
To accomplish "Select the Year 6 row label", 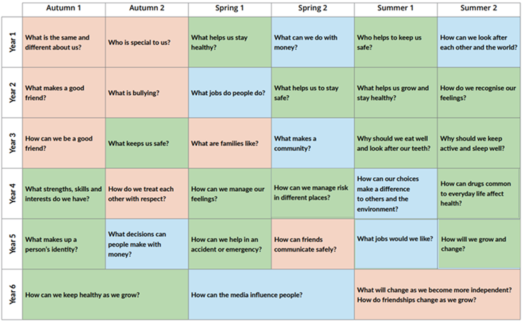I will (x=10, y=294).
